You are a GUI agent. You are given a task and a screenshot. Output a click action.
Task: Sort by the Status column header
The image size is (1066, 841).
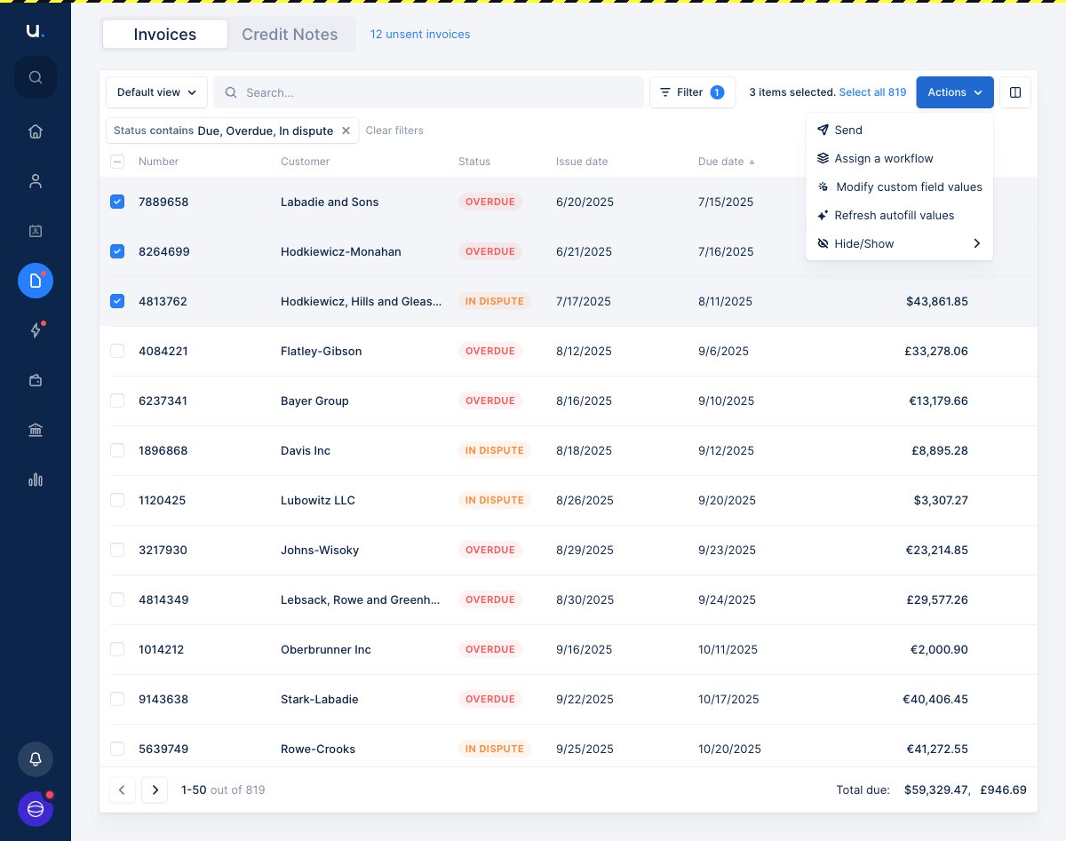point(474,162)
